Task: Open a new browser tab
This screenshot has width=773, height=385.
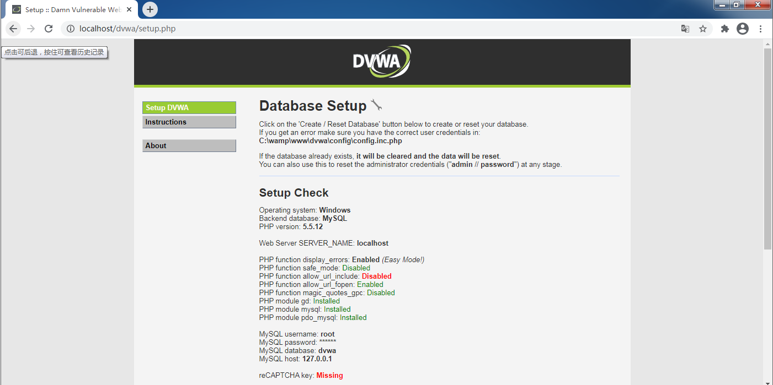Action: [x=150, y=9]
